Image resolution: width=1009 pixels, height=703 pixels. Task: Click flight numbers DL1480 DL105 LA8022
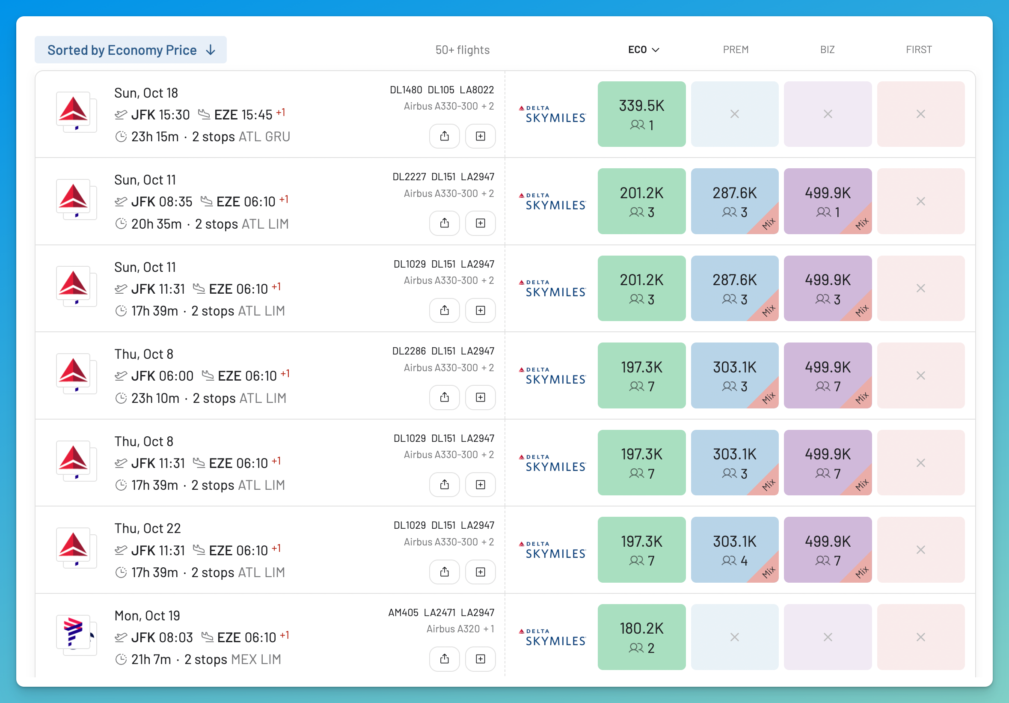point(442,90)
